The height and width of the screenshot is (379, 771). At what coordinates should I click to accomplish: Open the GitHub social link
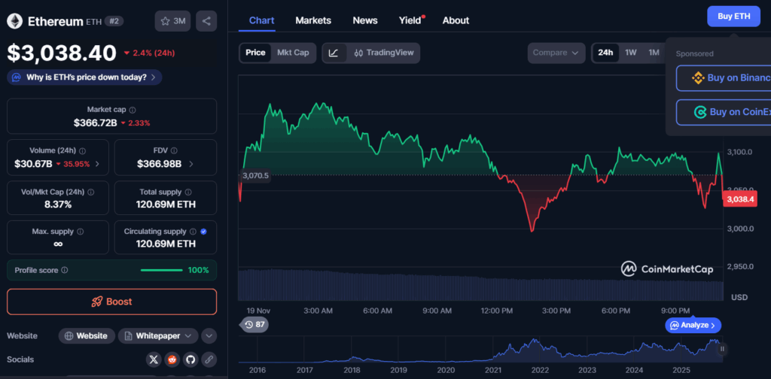[x=190, y=359]
